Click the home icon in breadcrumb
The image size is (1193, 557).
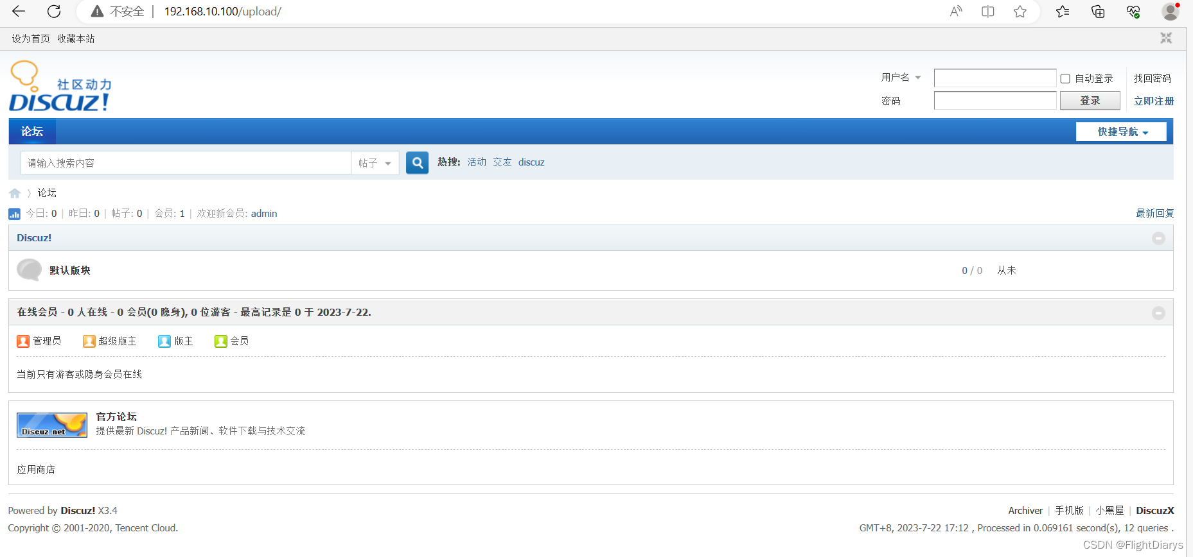tap(15, 193)
